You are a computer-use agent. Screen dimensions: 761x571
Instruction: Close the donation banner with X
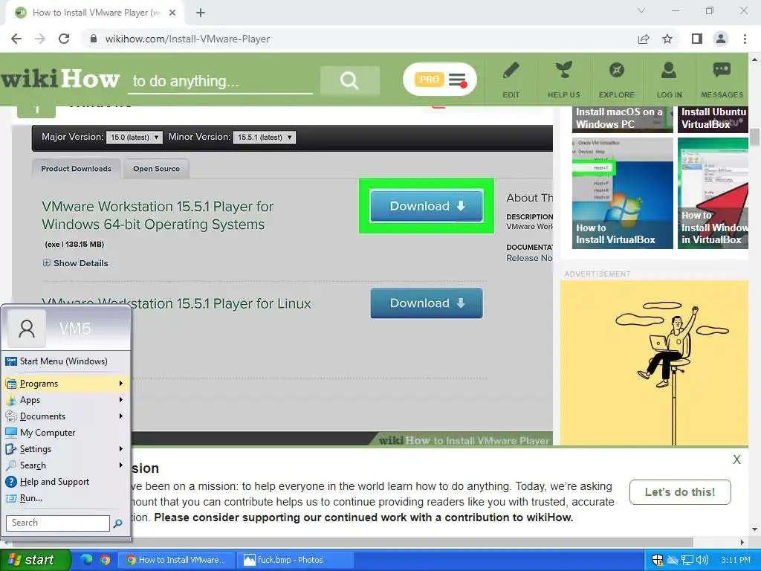click(736, 459)
